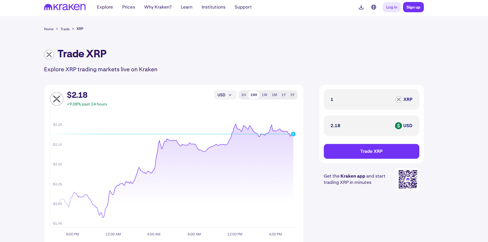The image size is (488, 242).
Task: Click XRP logo beside the $2.18 price
Action: (57, 99)
